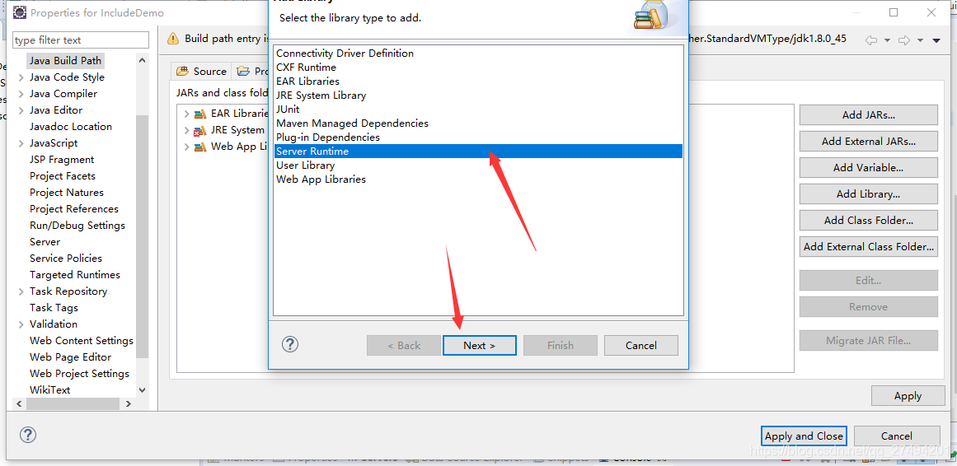The image size is (957, 466).
Task: Pick JUnit library type
Action: [x=288, y=110]
